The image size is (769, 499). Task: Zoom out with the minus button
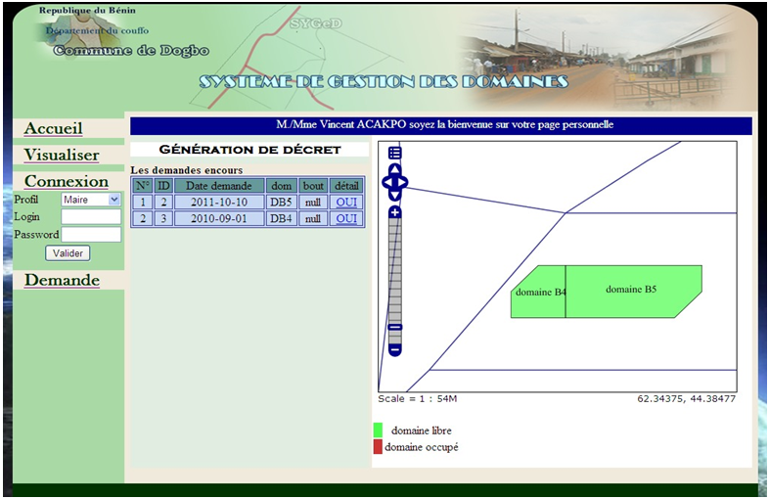pyautogui.click(x=395, y=349)
